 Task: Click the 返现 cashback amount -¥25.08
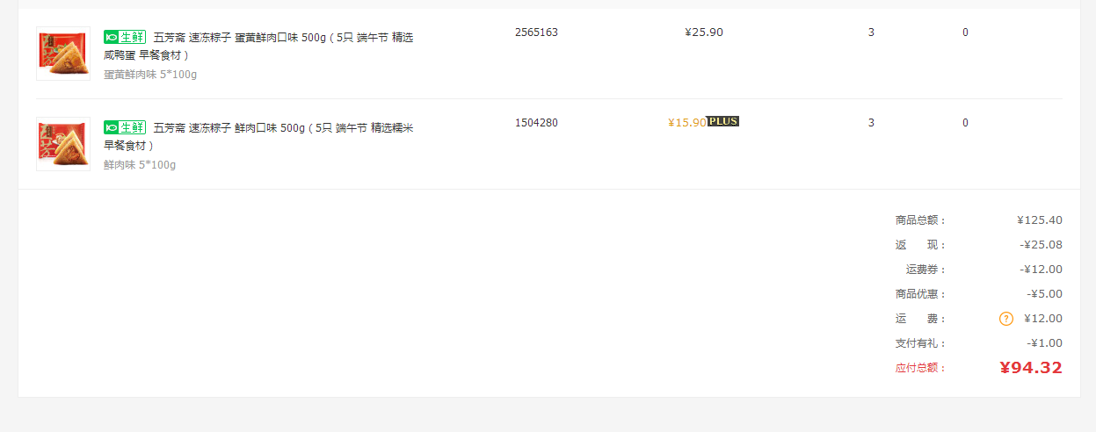[1042, 245]
